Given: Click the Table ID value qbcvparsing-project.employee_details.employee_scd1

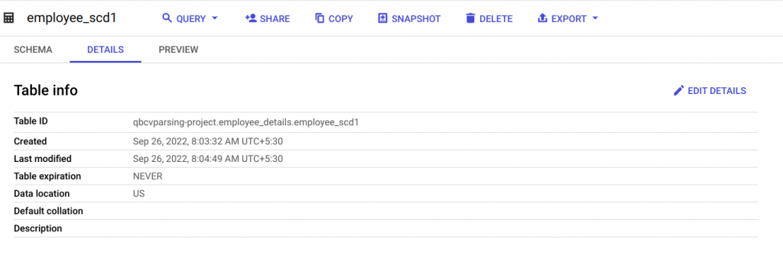Looking at the screenshot, I should tap(245, 121).
